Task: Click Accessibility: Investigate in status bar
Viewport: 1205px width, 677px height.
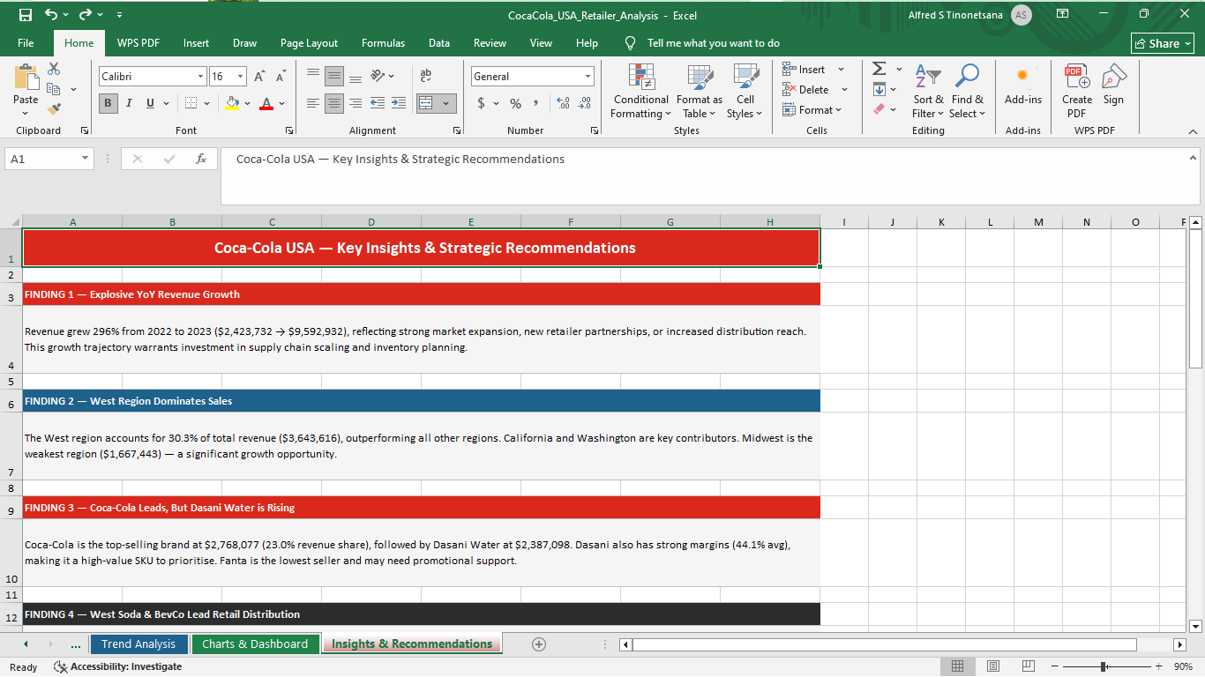Action: 118,666
